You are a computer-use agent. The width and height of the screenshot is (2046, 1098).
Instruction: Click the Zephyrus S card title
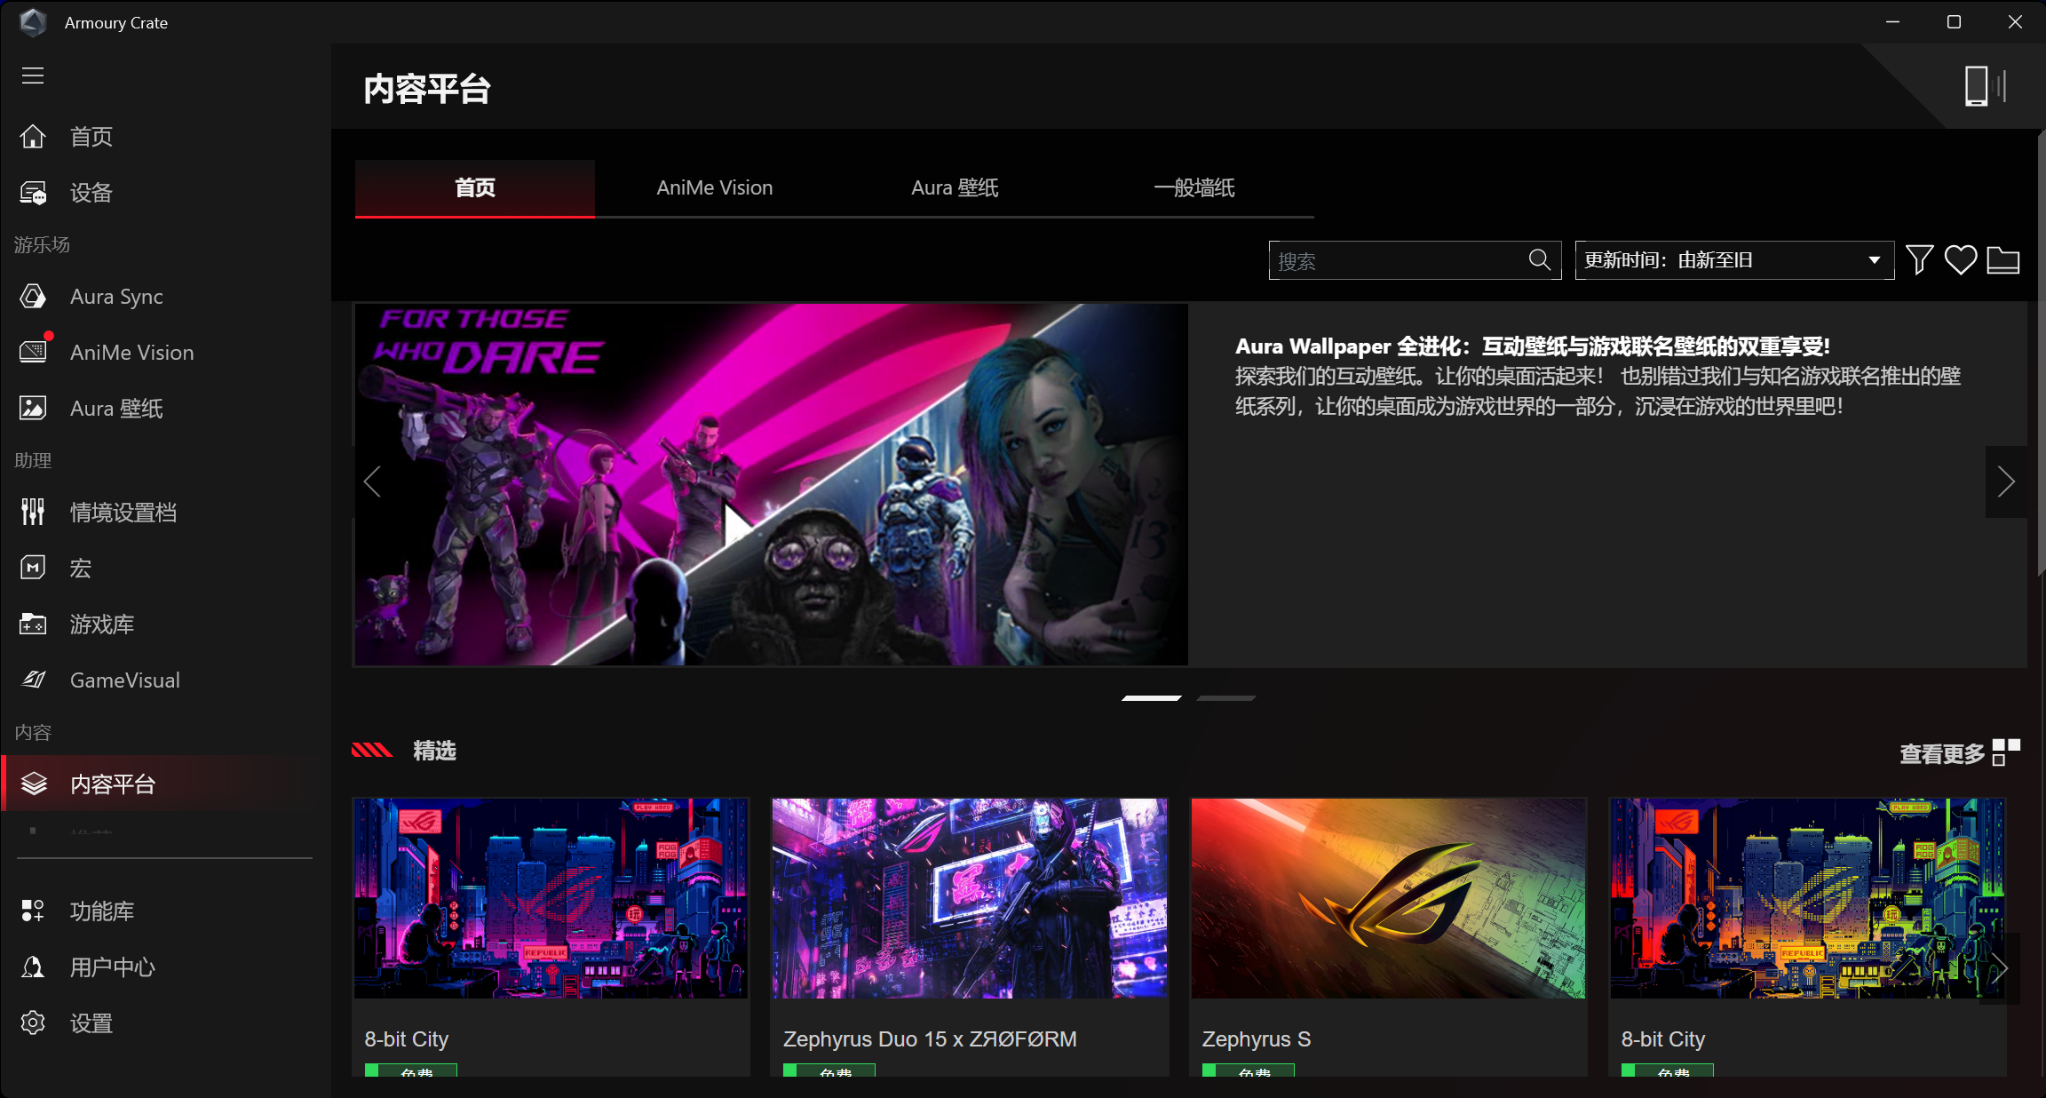pyautogui.click(x=1256, y=1039)
